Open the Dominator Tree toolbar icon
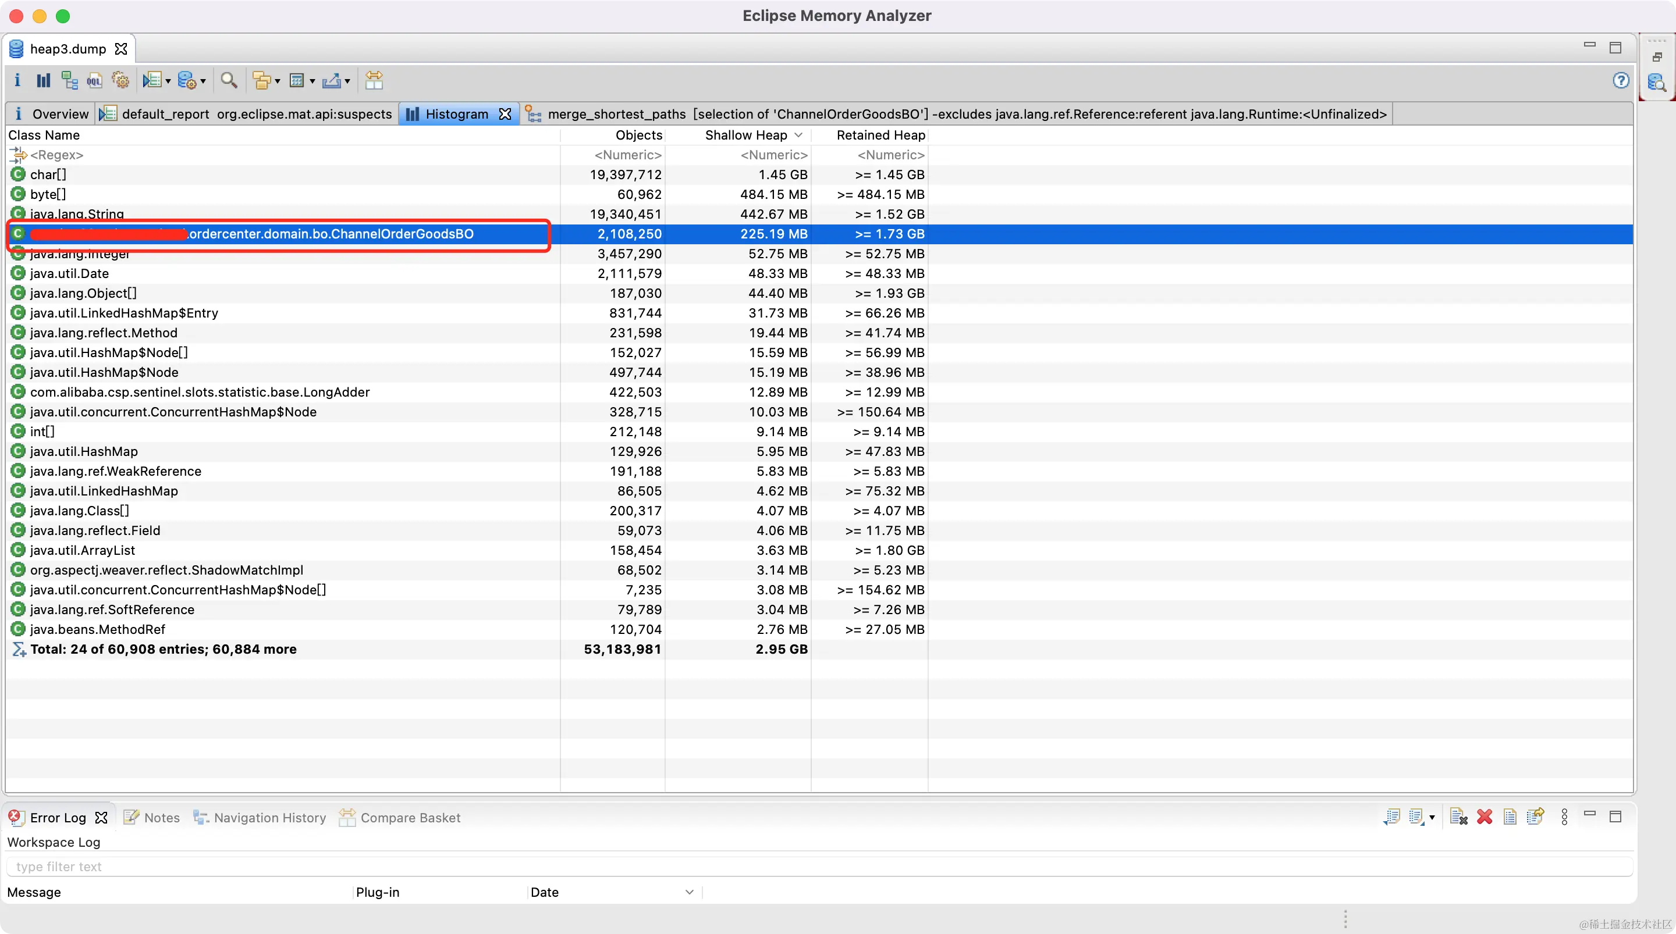1676x934 pixels. point(69,80)
